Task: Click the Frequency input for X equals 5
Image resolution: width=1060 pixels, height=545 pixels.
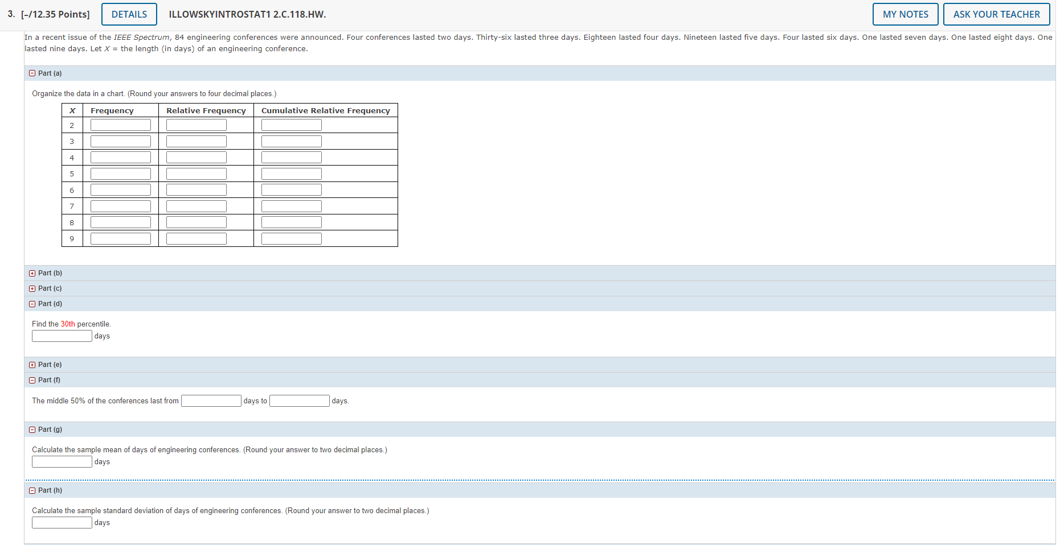Action: pyautogui.click(x=120, y=173)
